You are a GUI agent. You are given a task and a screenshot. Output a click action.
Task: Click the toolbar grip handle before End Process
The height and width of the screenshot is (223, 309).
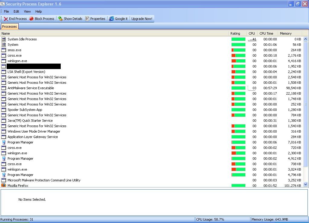tap(1, 19)
